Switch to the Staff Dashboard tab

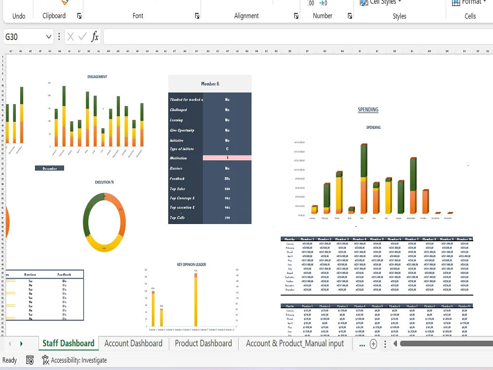[68, 343]
